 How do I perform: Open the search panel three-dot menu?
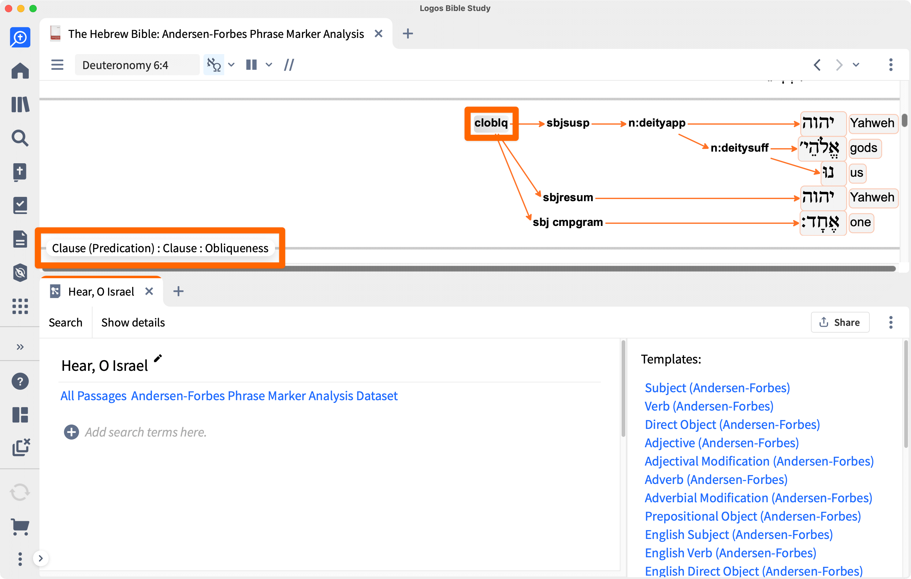point(891,322)
